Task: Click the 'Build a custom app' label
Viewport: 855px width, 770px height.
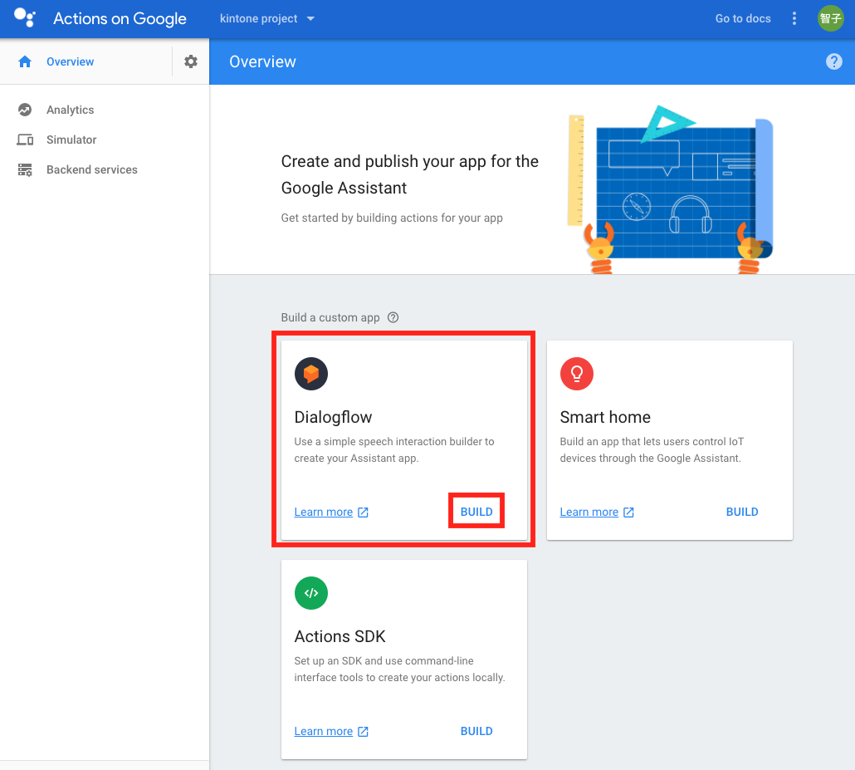Action: (330, 317)
